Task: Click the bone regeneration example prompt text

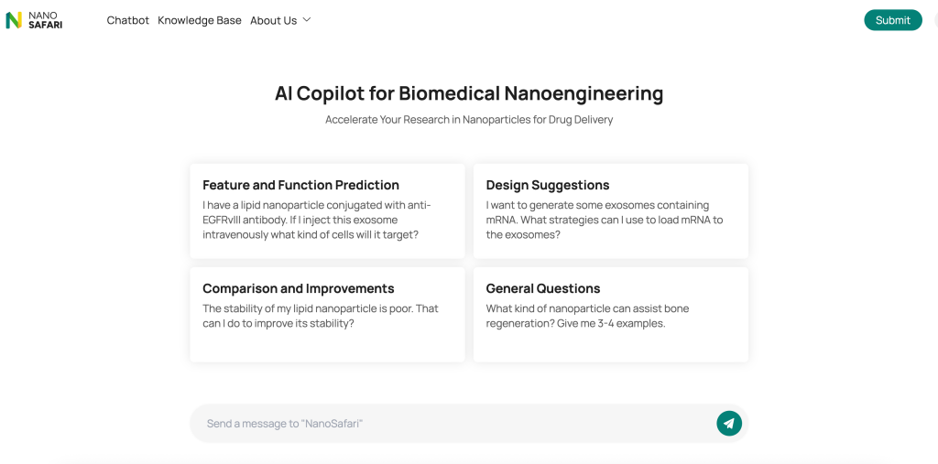Action: [x=587, y=316]
